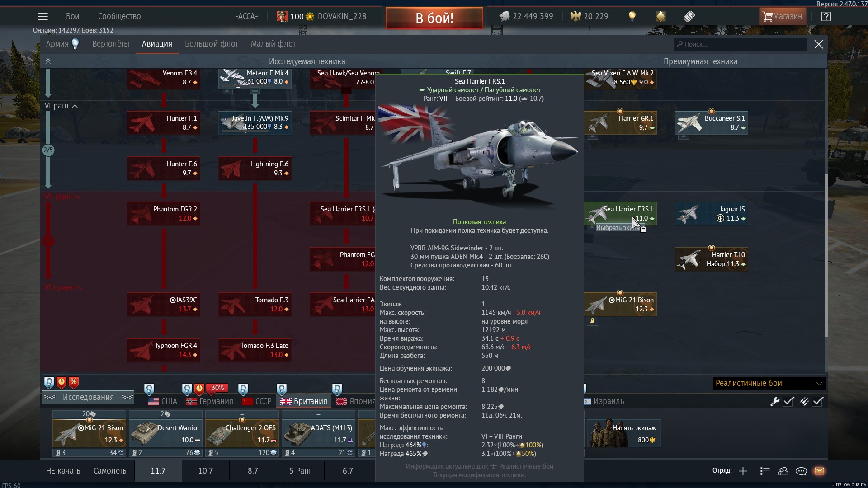Click the wrench auto-repair icon

[775, 401]
